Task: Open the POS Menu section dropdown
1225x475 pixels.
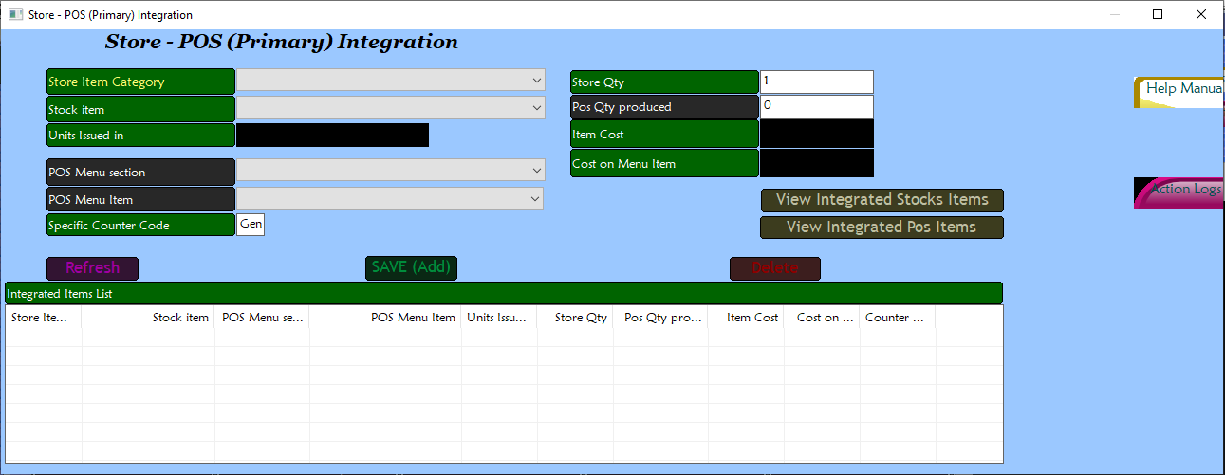Action: coord(391,170)
